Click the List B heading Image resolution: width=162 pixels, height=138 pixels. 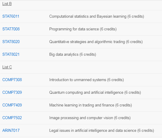[7, 4]
